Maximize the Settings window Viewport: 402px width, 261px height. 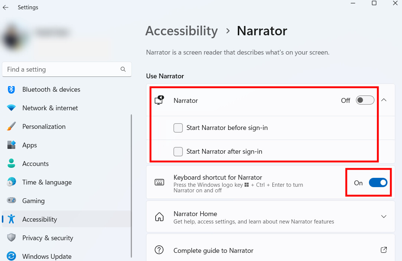click(374, 3)
